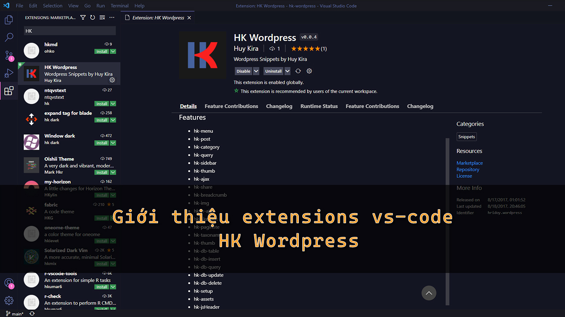Screen dimensions: 565x317
Task: Open the Extensions view icon
Action: pos(9,91)
